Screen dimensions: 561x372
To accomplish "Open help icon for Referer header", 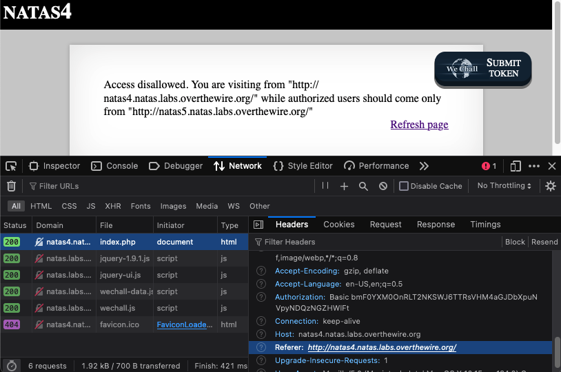I will coord(261,347).
